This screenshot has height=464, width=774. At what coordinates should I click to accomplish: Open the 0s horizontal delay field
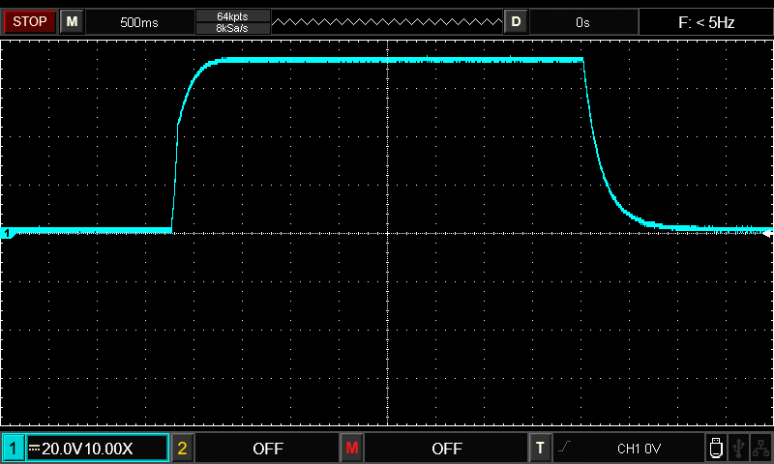point(582,21)
